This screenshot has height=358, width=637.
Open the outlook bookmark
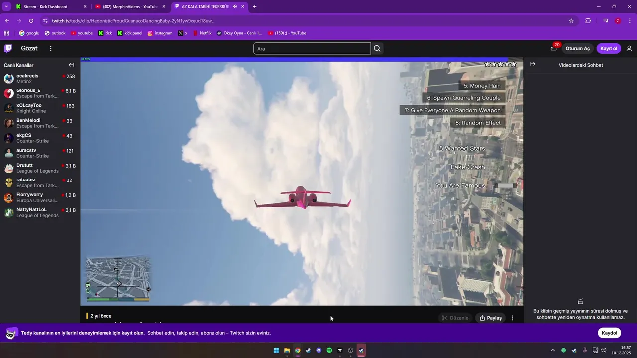tap(55, 33)
